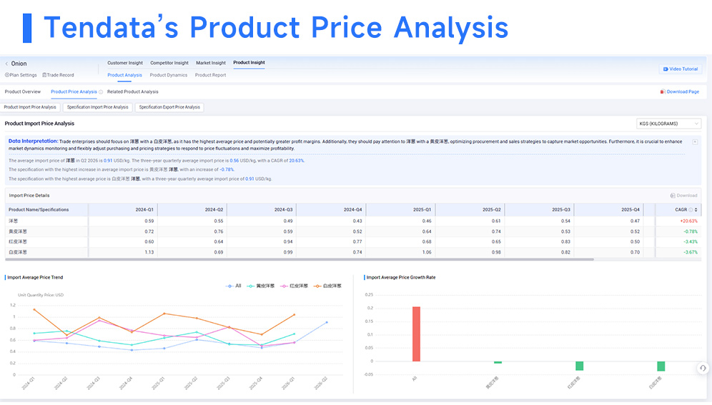Click the -3.43% CAGR value
The height and width of the screenshot is (405, 712).
click(691, 242)
